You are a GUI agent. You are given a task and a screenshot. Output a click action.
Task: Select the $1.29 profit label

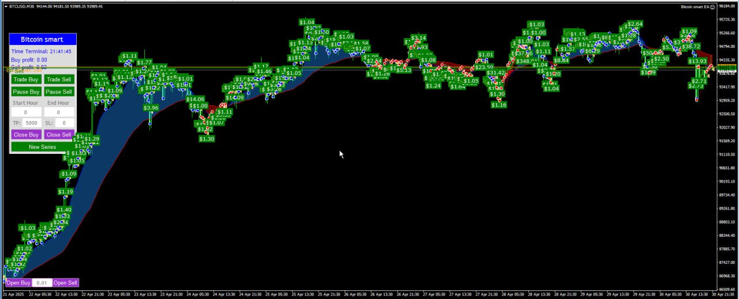tap(92, 139)
